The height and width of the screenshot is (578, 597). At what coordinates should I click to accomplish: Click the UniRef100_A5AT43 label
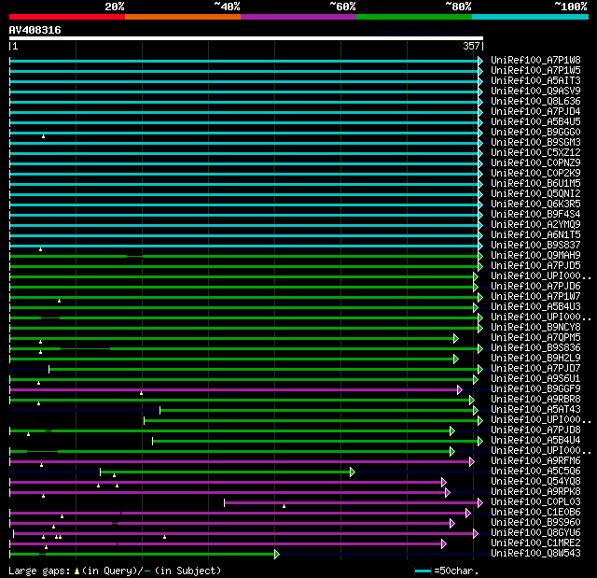[x=535, y=410]
